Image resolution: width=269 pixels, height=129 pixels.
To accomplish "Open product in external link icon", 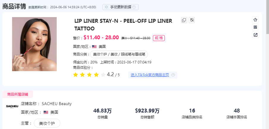I will coord(255,35).
